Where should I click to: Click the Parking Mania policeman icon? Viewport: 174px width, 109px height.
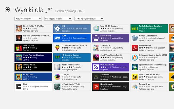19,67
